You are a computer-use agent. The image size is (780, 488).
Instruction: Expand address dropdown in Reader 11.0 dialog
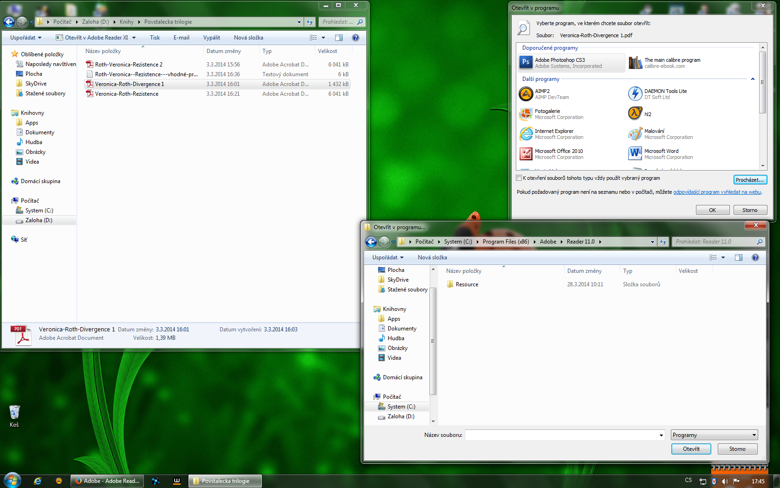click(x=652, y=242)
